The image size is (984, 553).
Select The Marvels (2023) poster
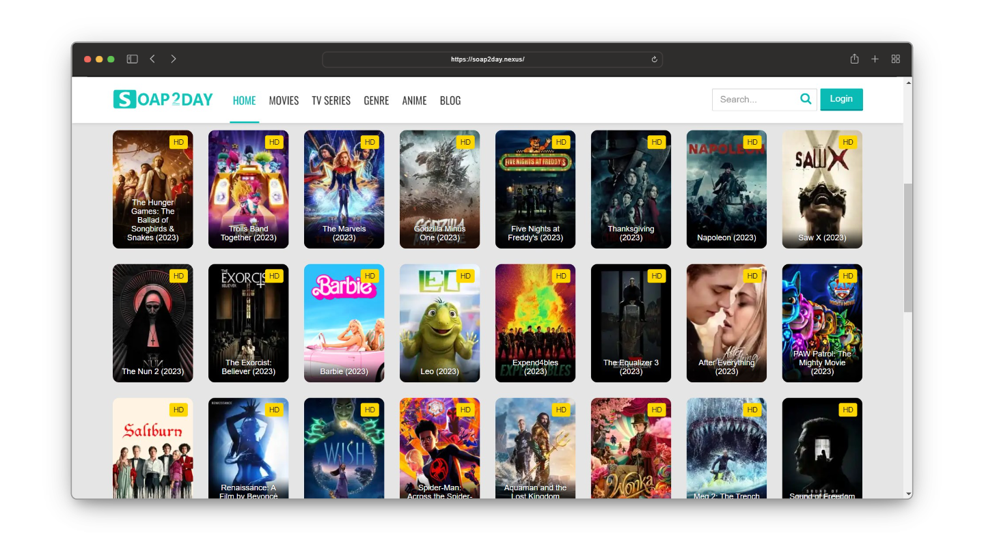pos(344,189)
